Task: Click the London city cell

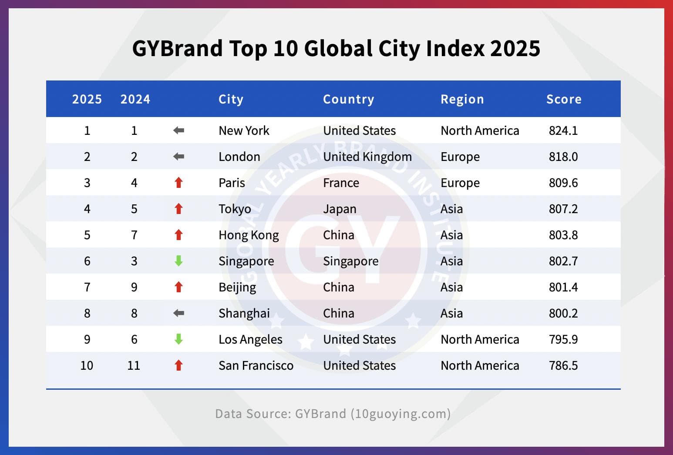Action: tap(239, 157)
